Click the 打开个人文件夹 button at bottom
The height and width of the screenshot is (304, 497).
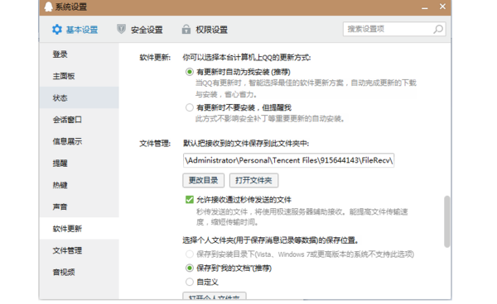[215, 296]
